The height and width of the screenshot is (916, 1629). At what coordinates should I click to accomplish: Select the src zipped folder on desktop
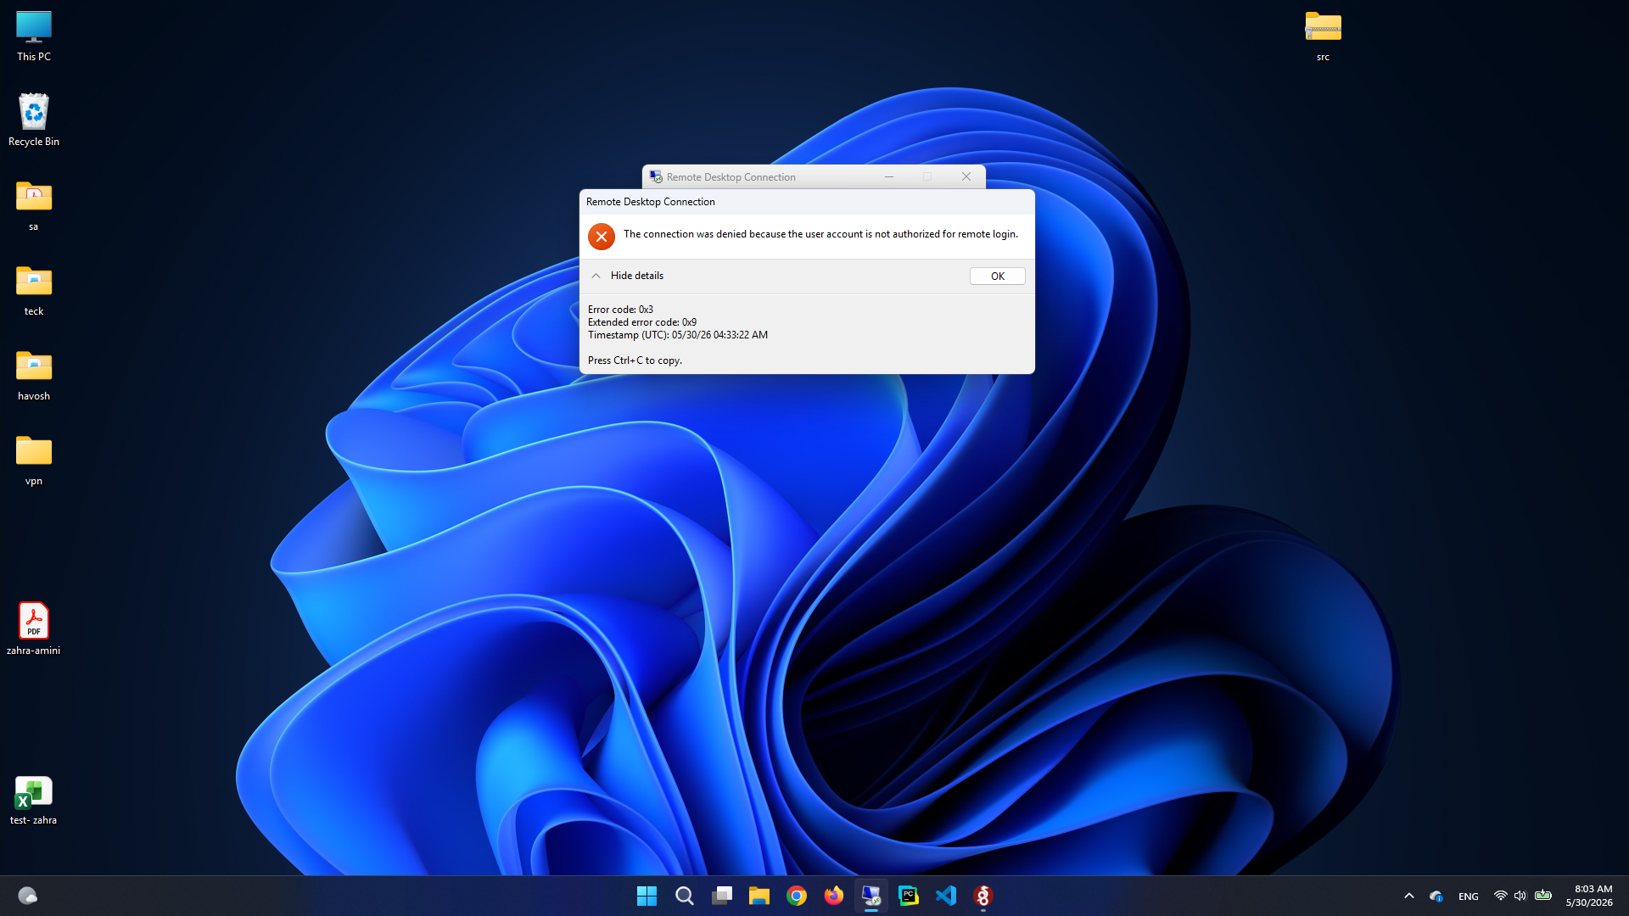(x=1323, y=36)
